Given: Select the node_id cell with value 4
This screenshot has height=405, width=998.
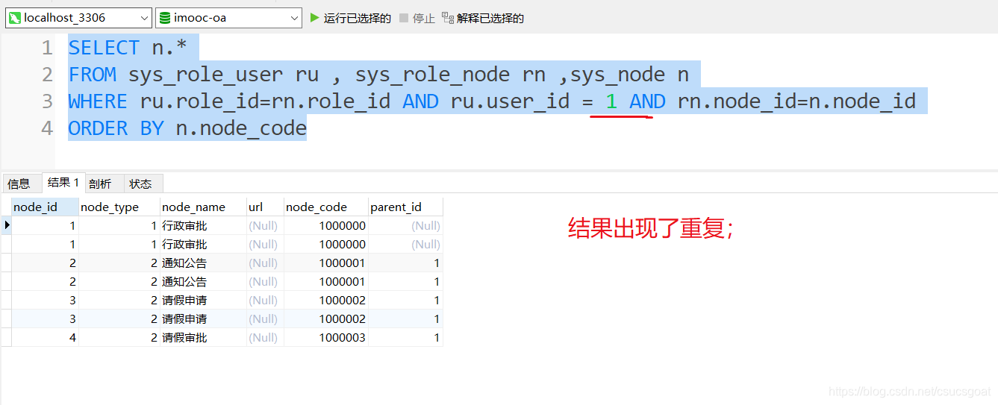Looking at the screenshot, I should pos(45,337).
